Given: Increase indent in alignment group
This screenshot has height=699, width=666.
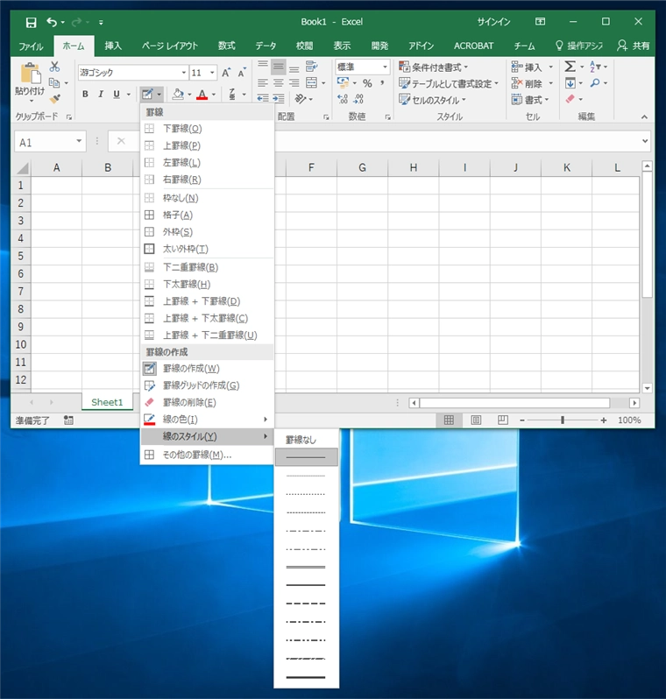Looking at the screenshot, I should 279,98.
